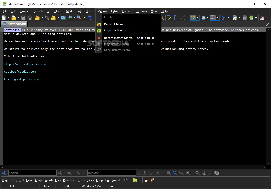Click the search history clock icon
The height and width of the screenshot is (189, 271).
(125, 180)
